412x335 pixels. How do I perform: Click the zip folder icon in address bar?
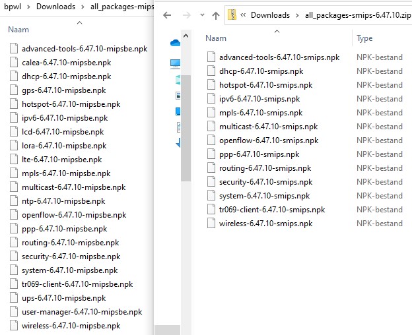click(x=232, y=15)
